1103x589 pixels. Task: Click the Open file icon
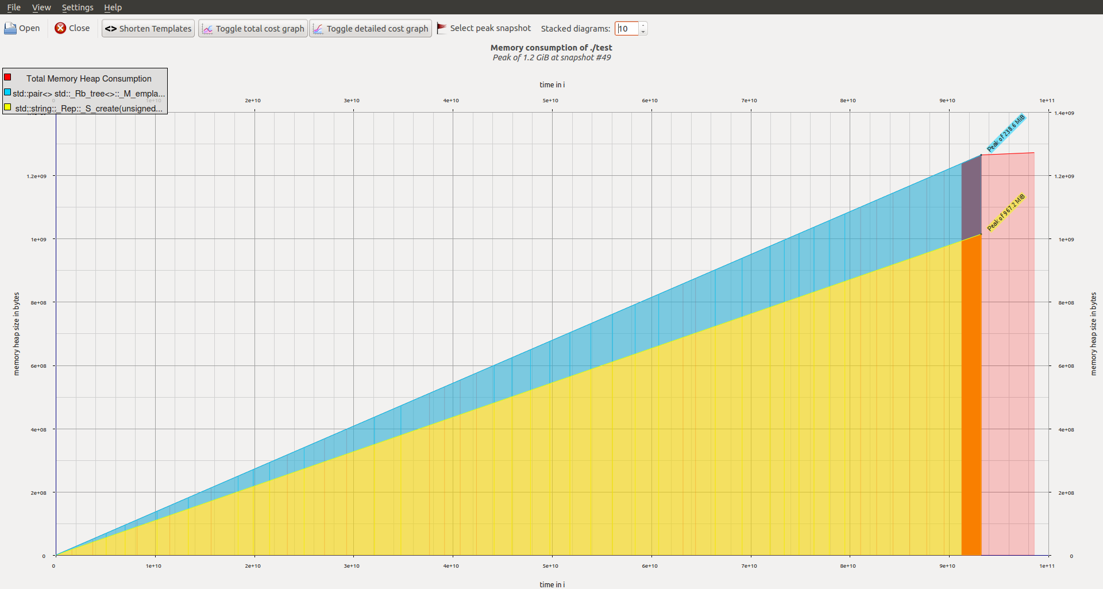tap(10, 28)
